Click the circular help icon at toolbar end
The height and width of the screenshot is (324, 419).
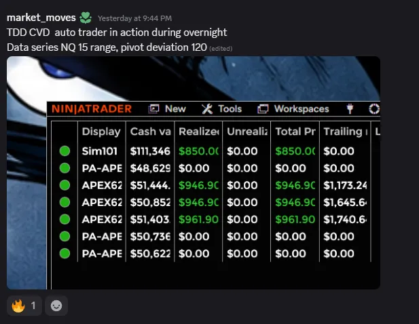374,109
